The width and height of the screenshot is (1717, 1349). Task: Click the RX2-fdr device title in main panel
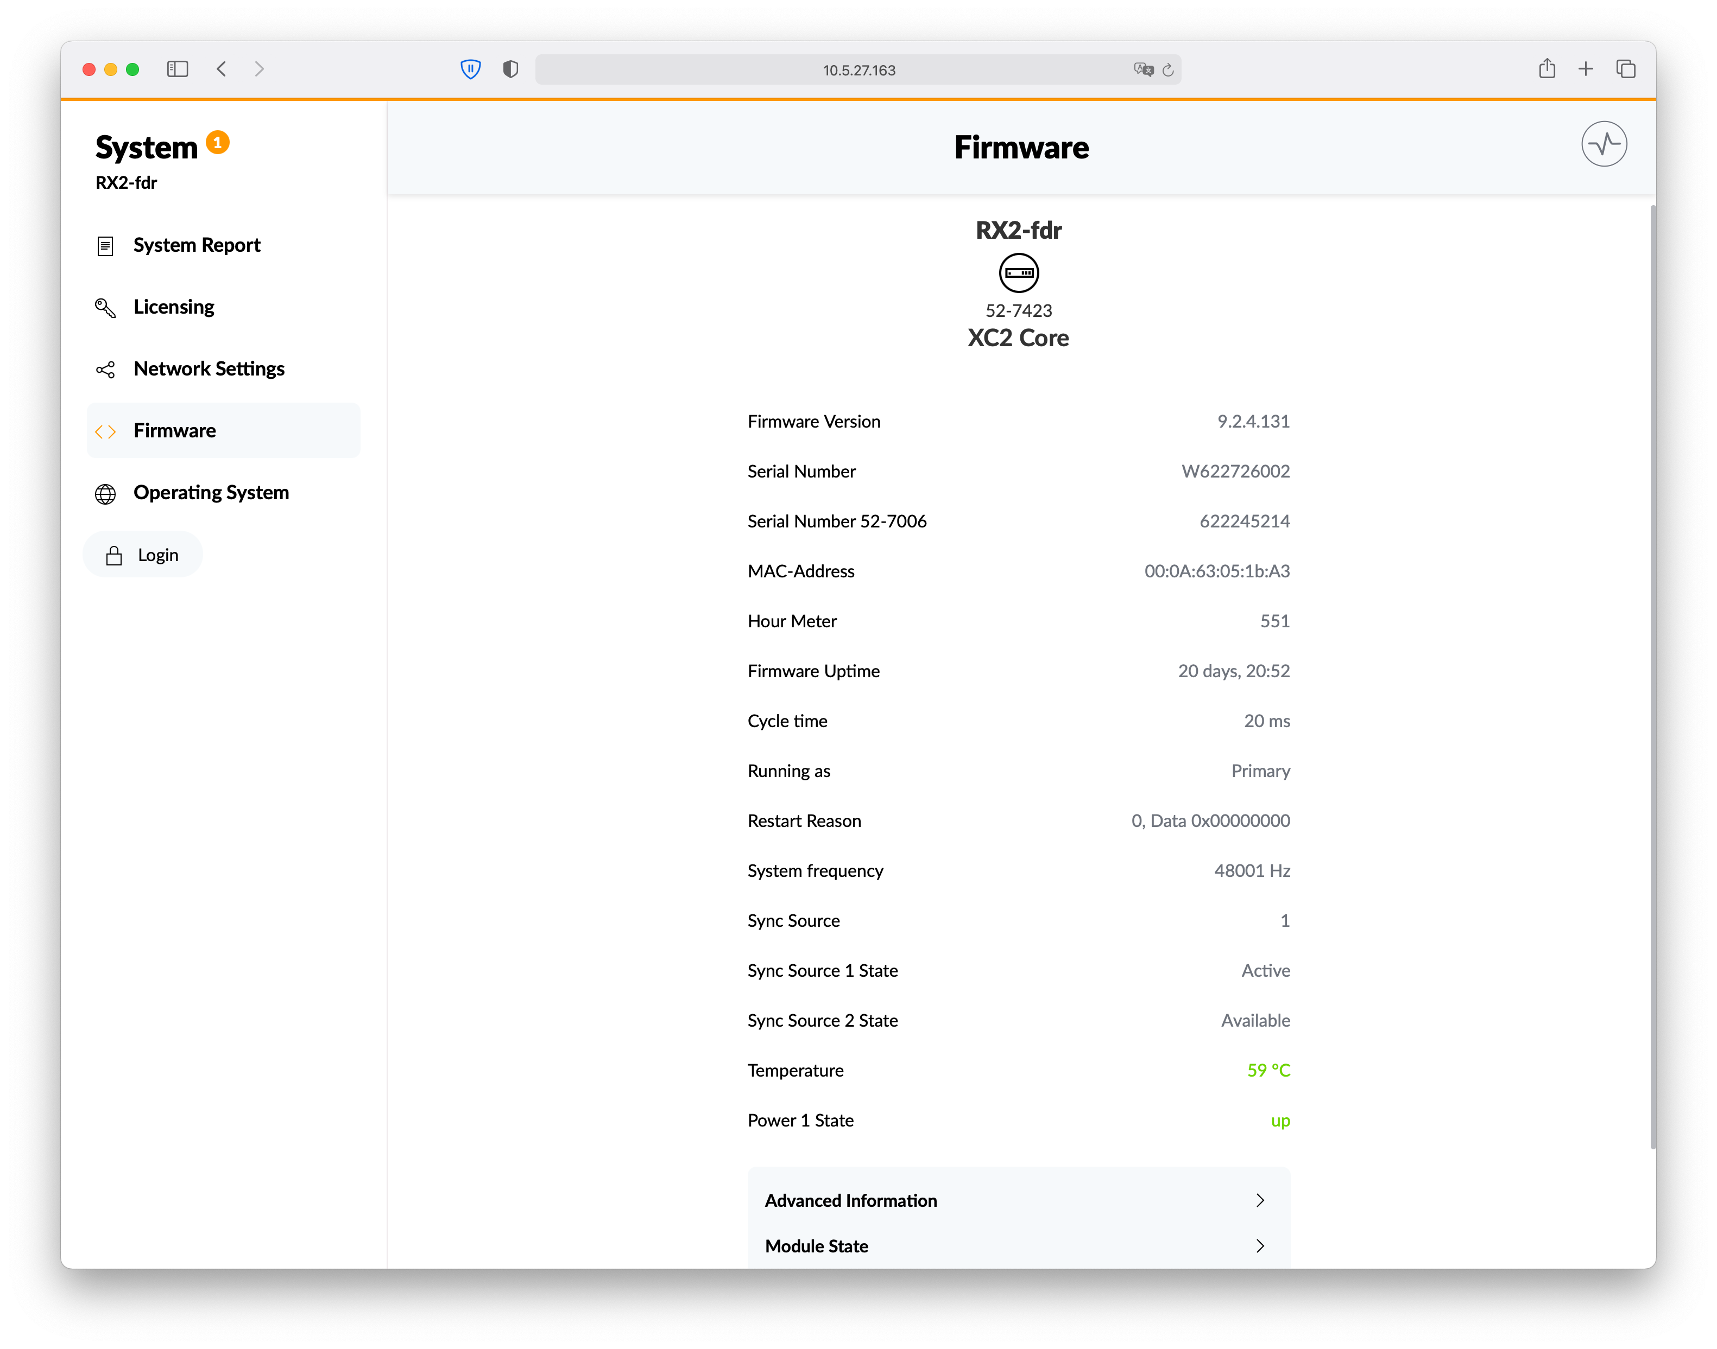[x=1019, y=230]
